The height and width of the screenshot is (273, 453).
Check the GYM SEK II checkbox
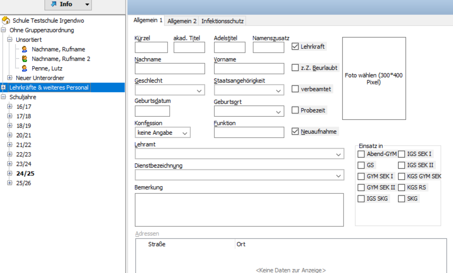(361, 187)
